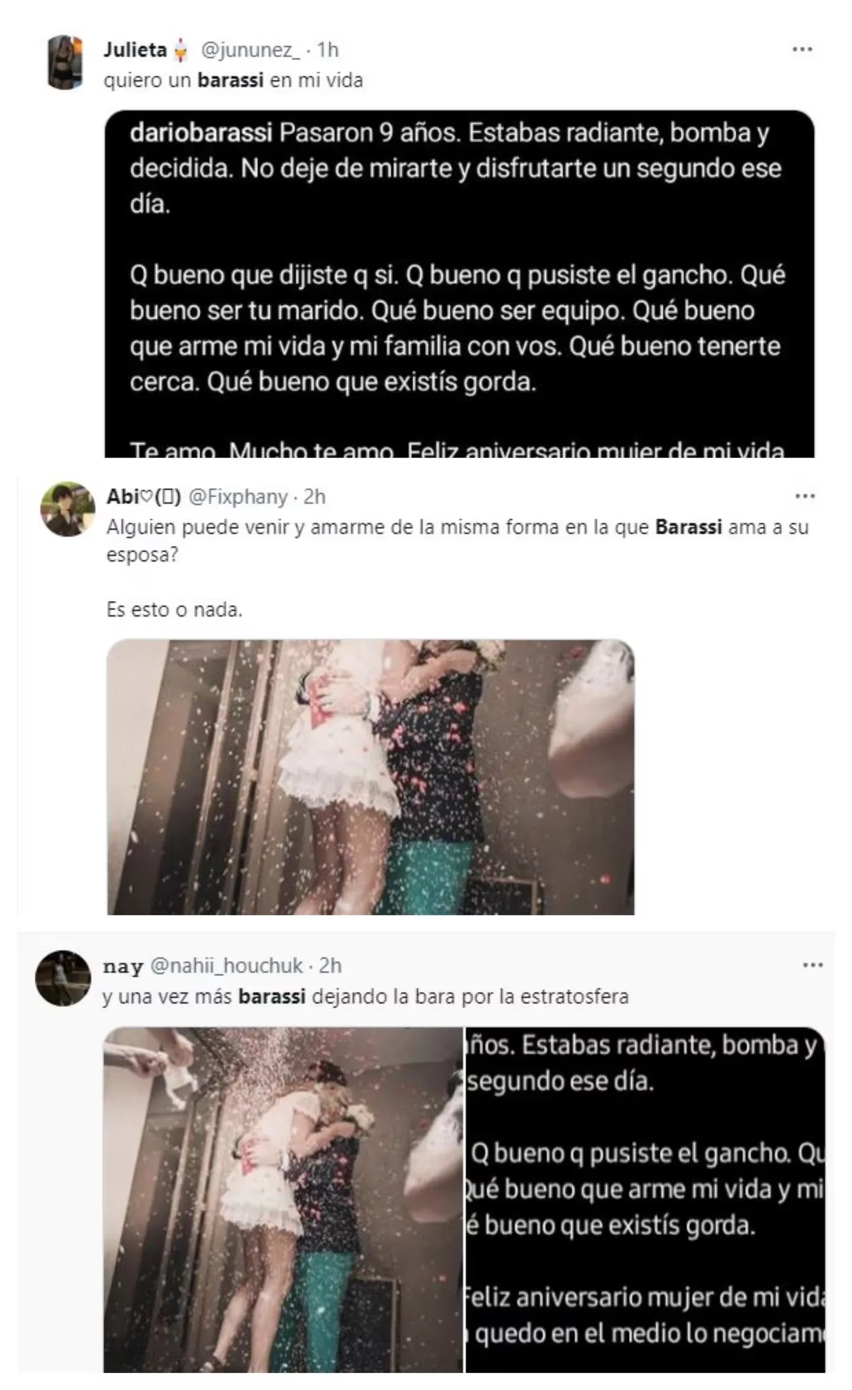Image resolution: width=852 pixels, height=1390 pixels.
Task: Open more options on Julieta's tweet
Action: point(802,50)
